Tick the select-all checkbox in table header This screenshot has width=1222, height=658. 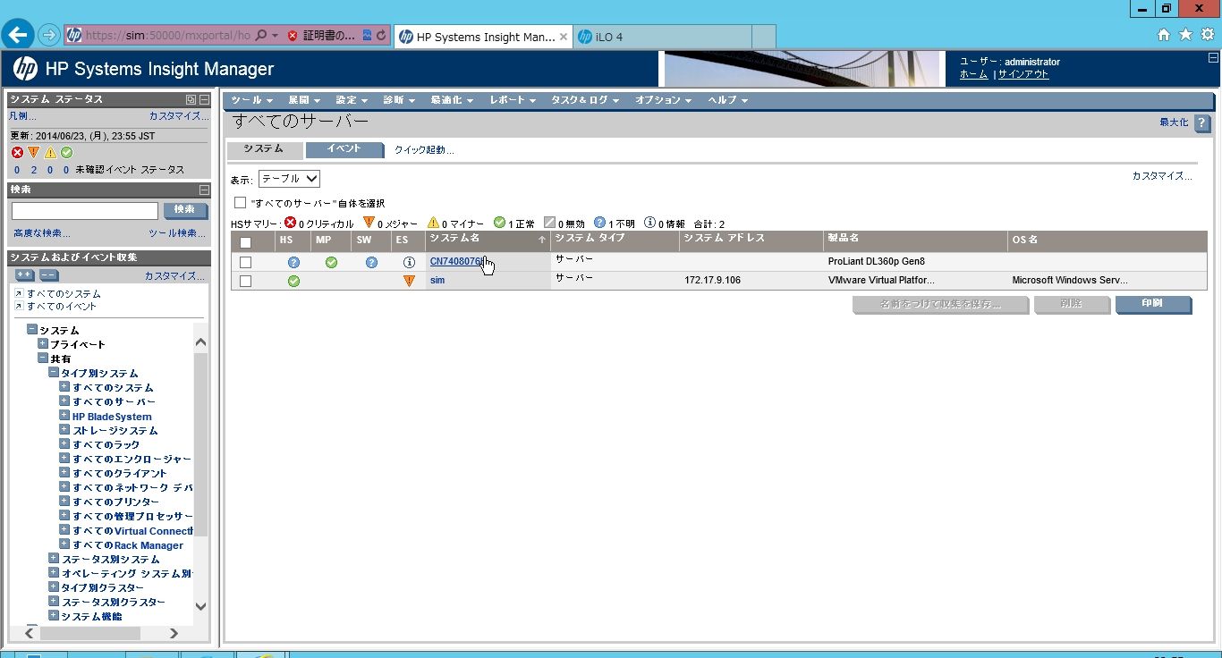pos(245,242)
